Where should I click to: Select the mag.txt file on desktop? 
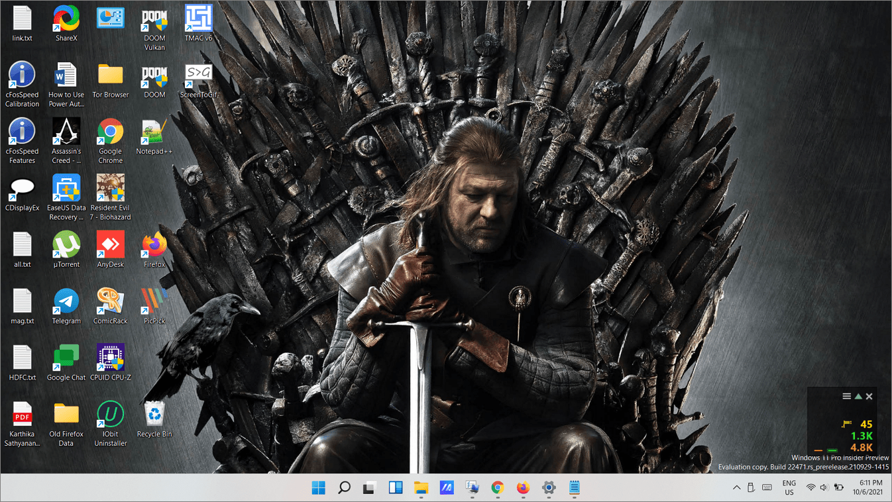(22, 307)
